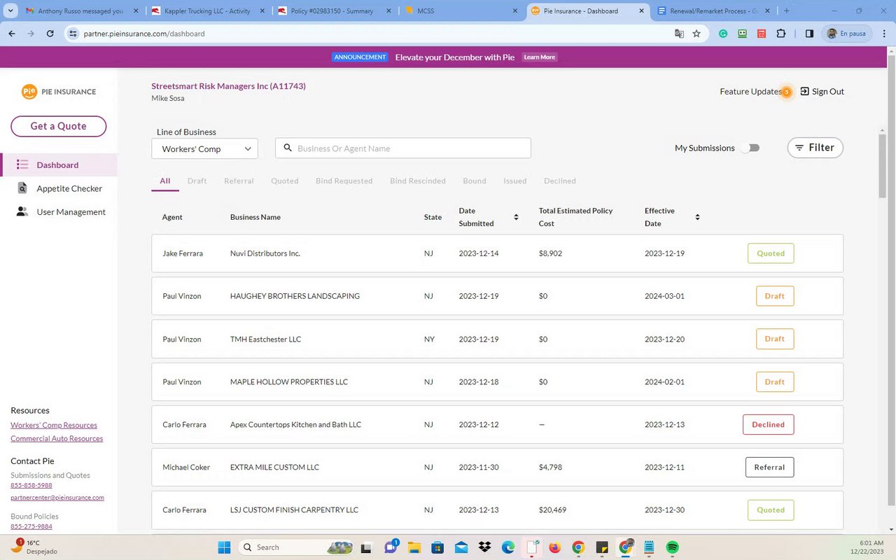Open the tab search dropdown in Chrome

10,11
